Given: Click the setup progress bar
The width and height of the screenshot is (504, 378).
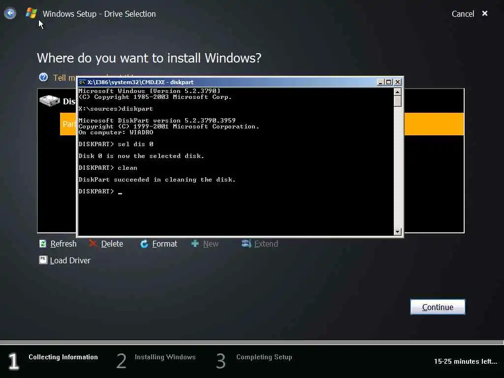Looking at the screenshot, I should coord(252,343).
